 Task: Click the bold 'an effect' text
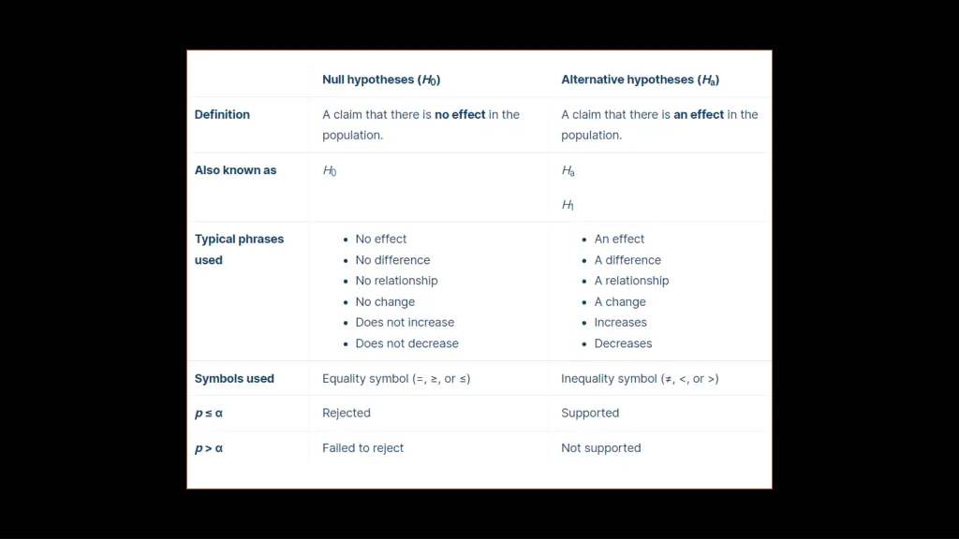(x=699, y=114)
